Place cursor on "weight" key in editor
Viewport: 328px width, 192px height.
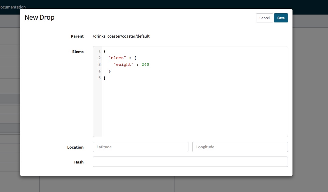click(x=123, y=65)
